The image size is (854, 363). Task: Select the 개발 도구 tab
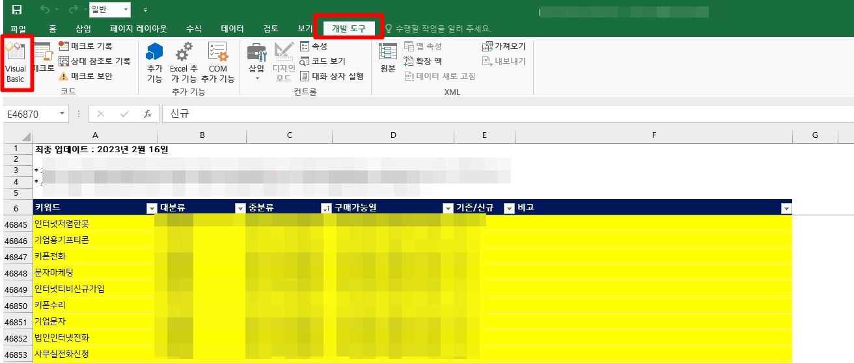click(x=349, y=29)
